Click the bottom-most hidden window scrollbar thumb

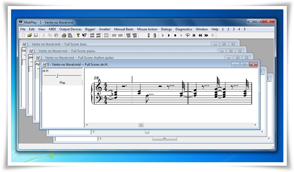click(164, 139)
